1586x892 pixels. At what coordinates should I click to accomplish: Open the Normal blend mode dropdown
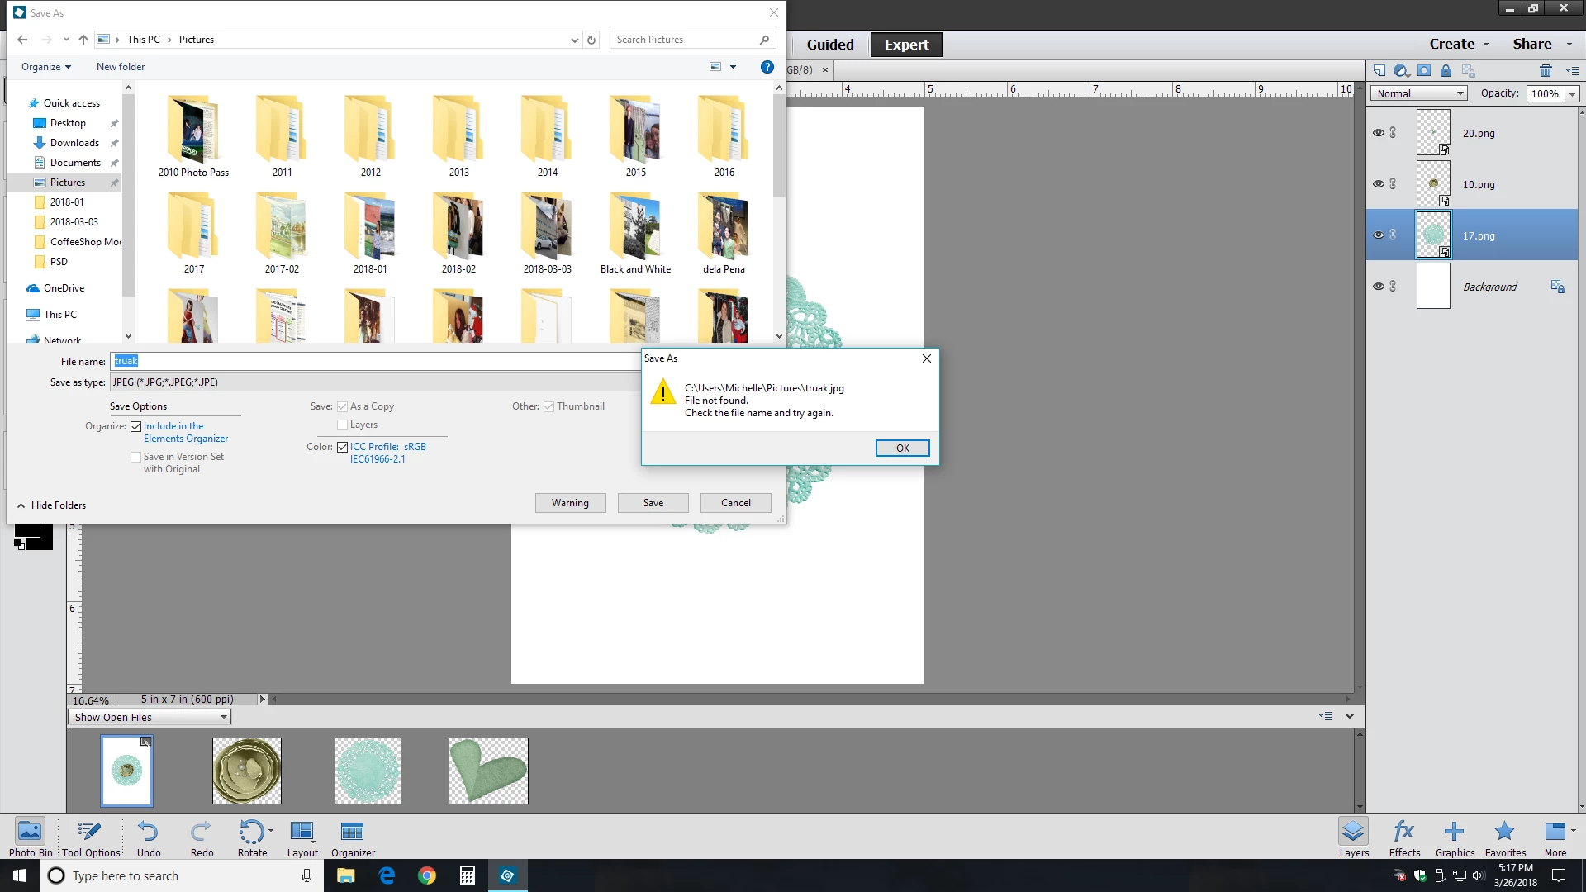1418,93
